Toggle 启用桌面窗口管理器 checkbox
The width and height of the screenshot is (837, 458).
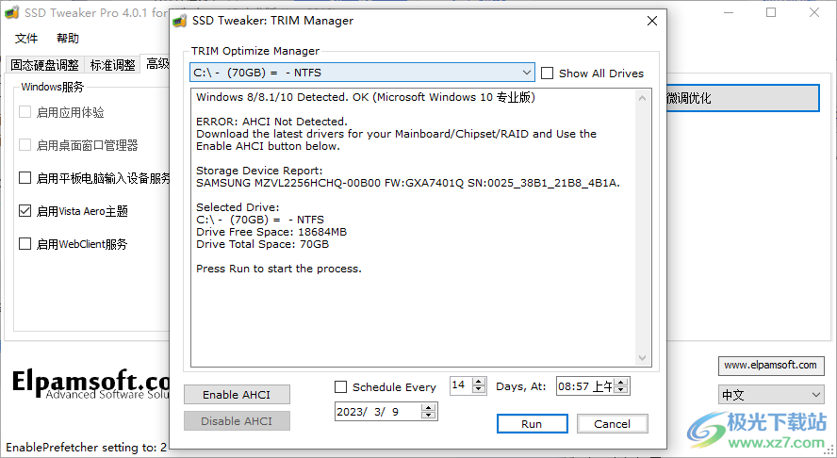pyautogui.click(x=25, y=145)
